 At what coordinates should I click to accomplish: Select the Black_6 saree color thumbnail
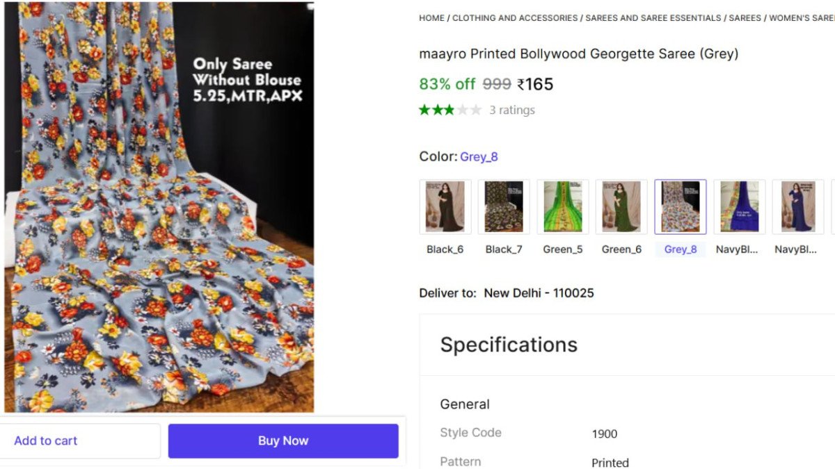pos(445,206)
